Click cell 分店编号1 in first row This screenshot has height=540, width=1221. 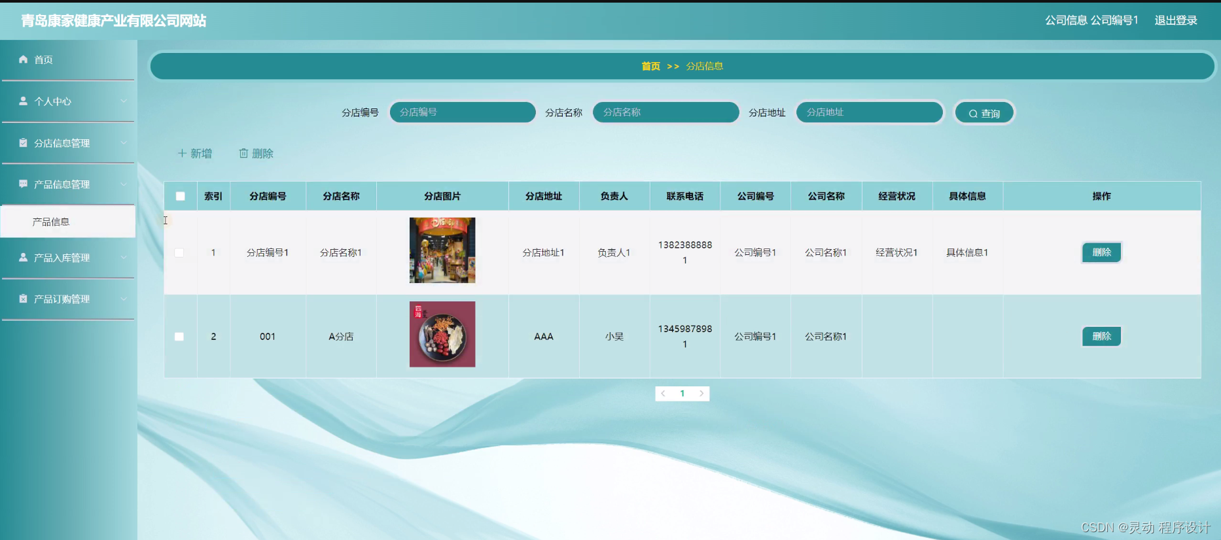[268, 252]
